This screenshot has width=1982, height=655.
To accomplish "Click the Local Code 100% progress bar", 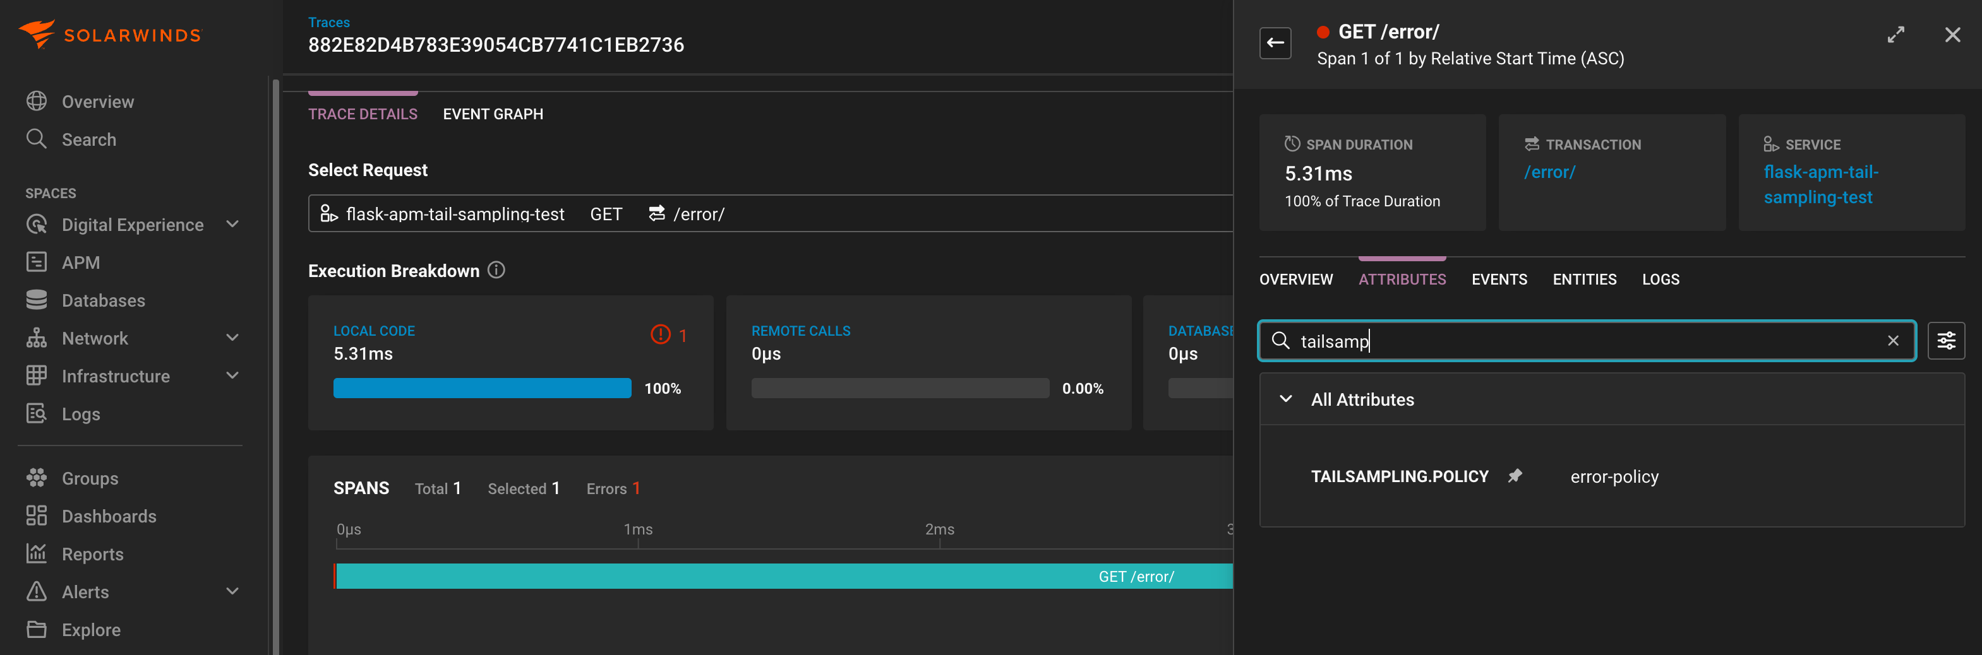I will [x=482, y=388].
